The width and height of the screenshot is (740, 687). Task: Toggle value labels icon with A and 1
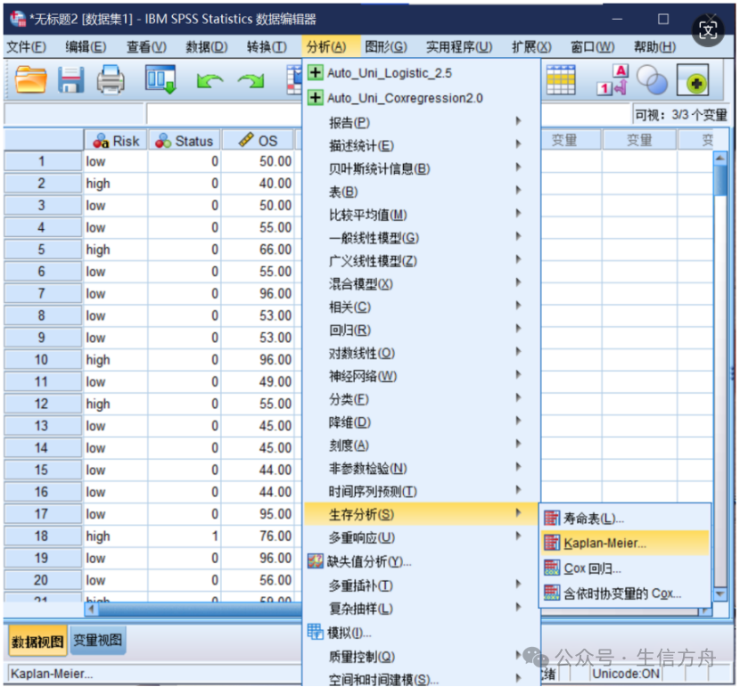pyautogui.click(x=613, y=80)
